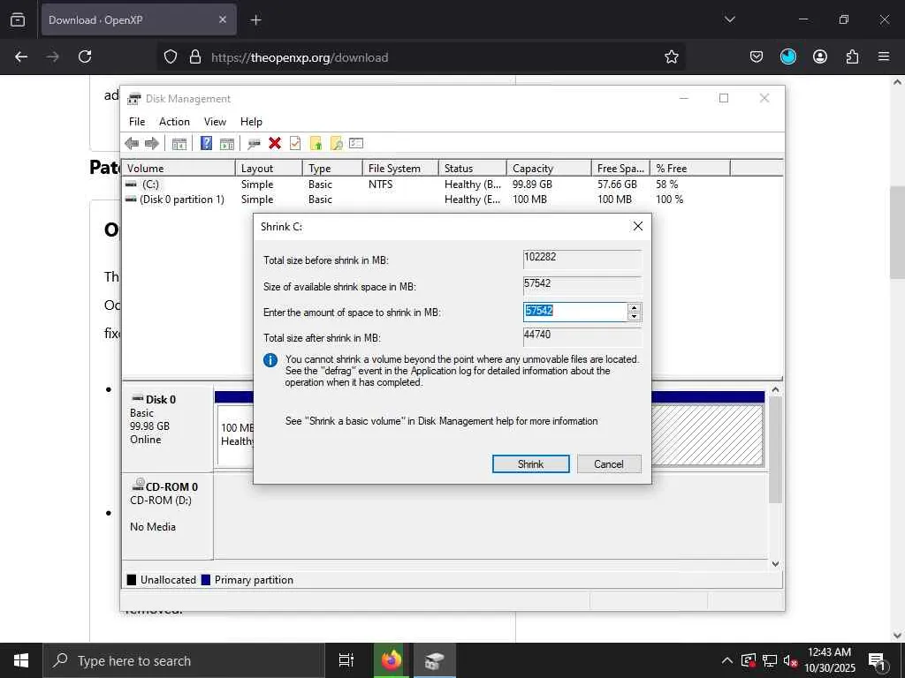List all tabs dropdown chevron in Firefox

pyautogui.click(x=729, y=19)
